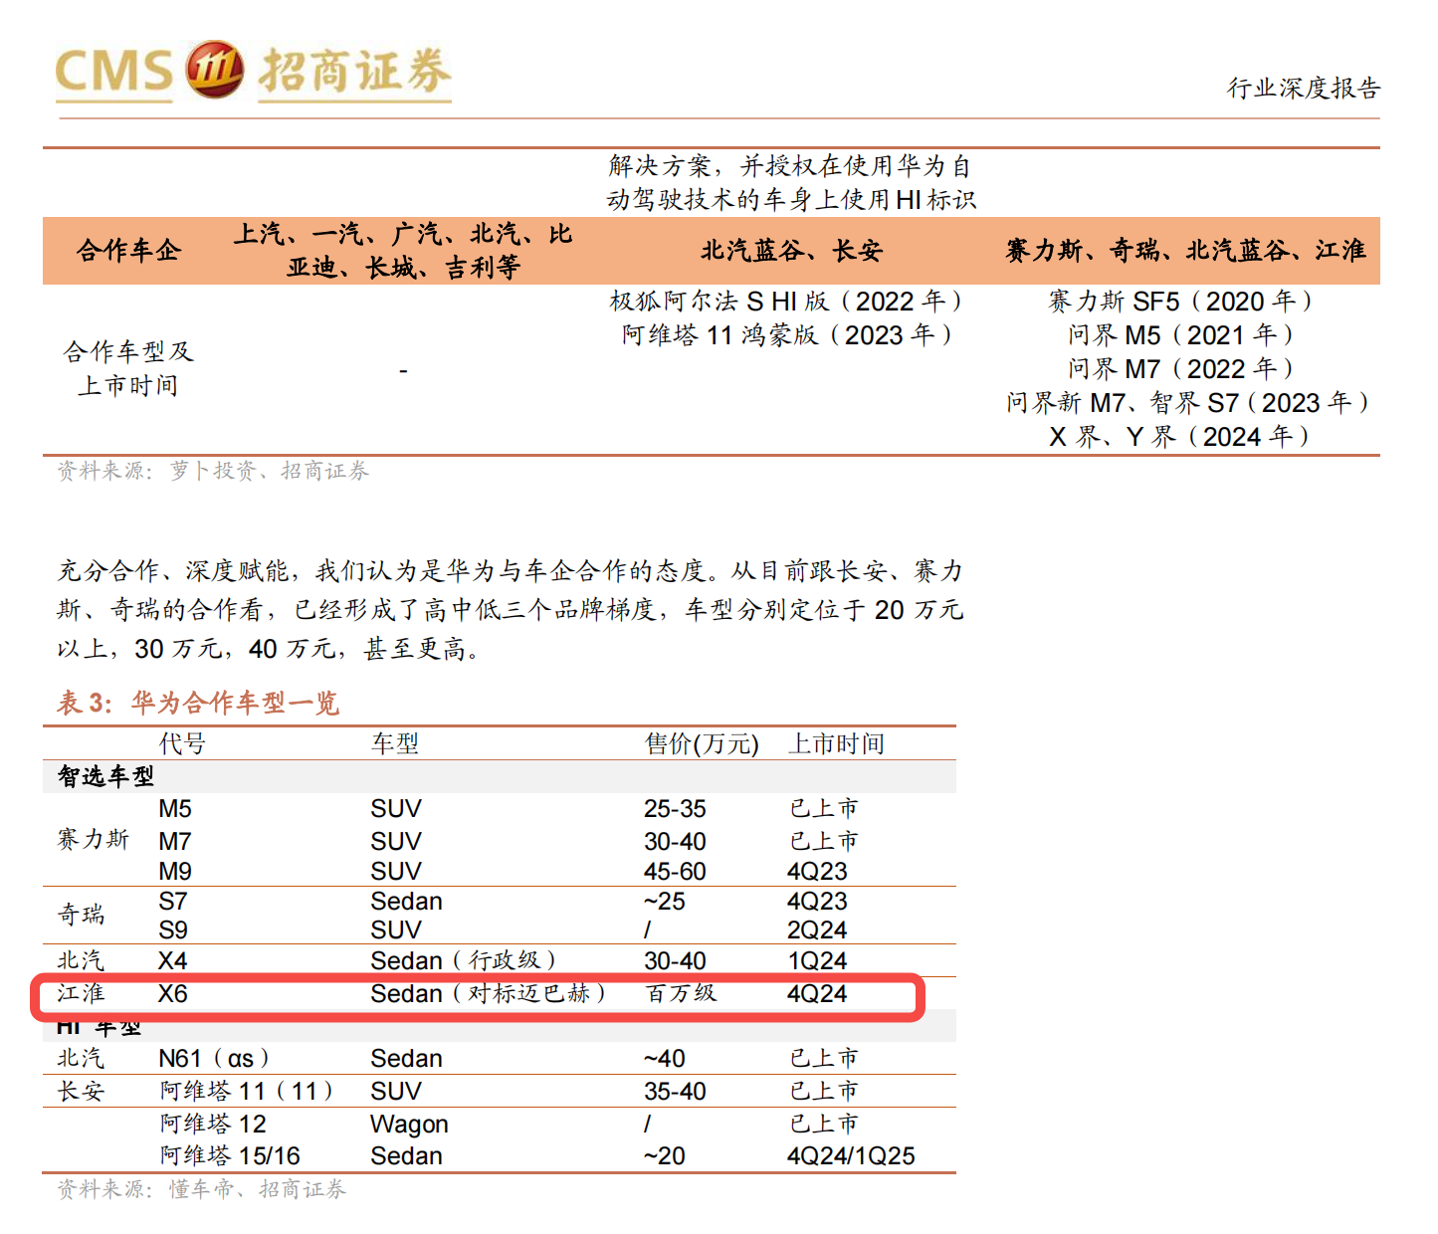Click the "行业深度报告" header text
This screenshot has width=1438, height=1234.
tap(1304, 88)
